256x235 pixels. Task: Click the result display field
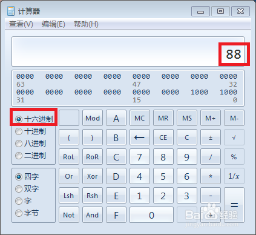[128, 51]
